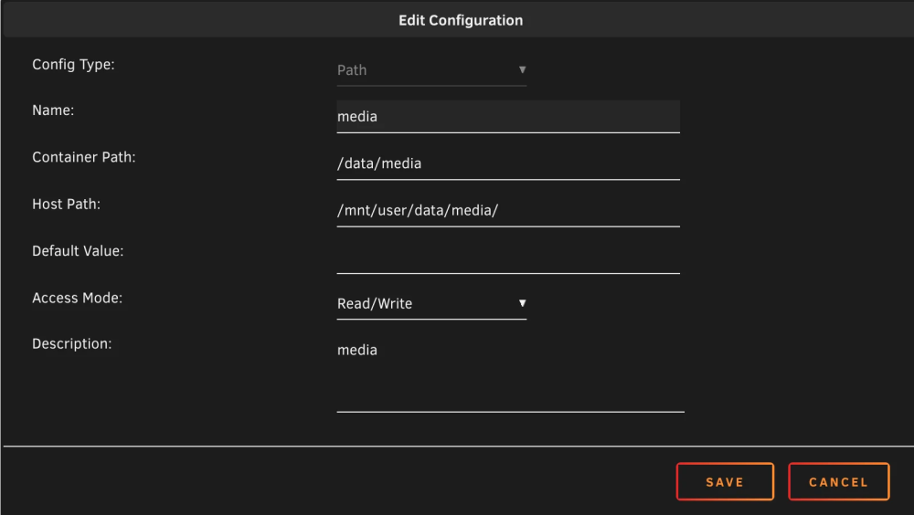Viewport: 914px width, 515px height.
Task: Click the Description label
Action: tap(71, 344)
